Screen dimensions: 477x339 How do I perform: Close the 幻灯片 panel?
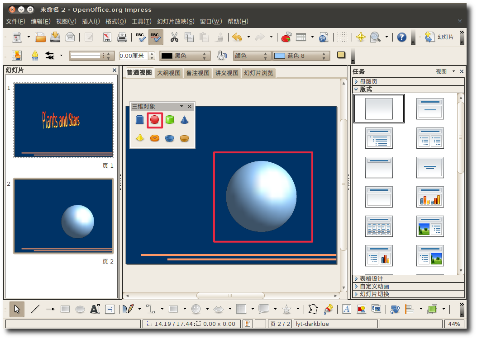(114, 70)
